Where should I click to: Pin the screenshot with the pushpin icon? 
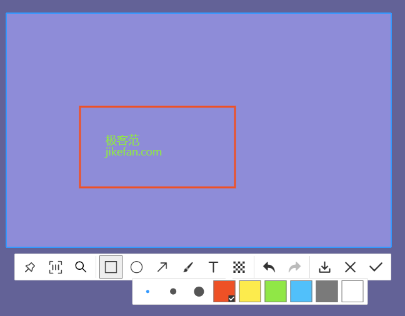coord(30,267)
